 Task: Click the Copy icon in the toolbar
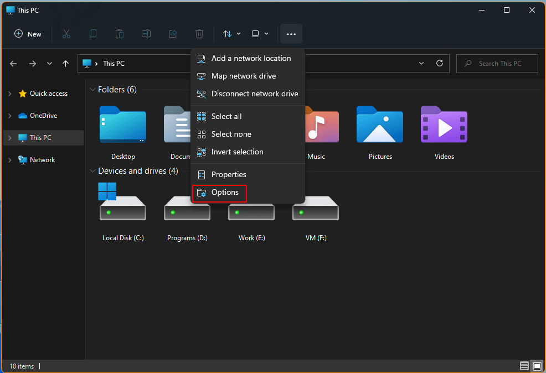[92, 34]
